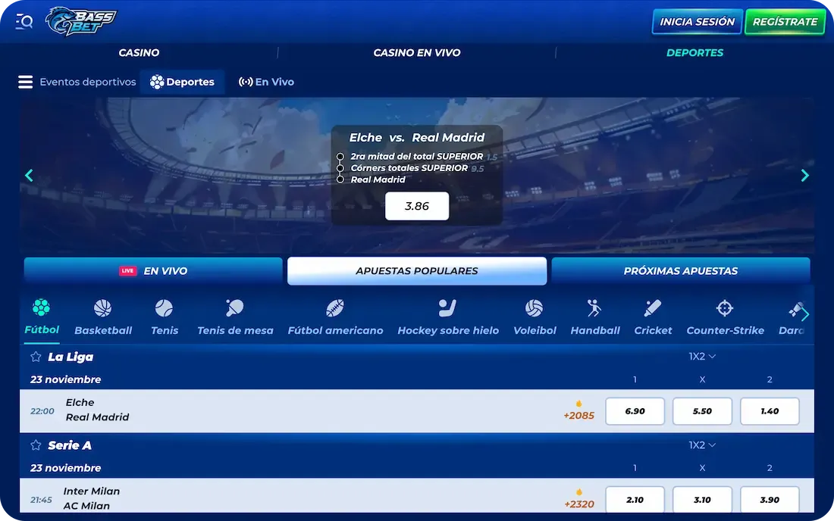Favorite Serie A with the star

[x=36, y=445]
